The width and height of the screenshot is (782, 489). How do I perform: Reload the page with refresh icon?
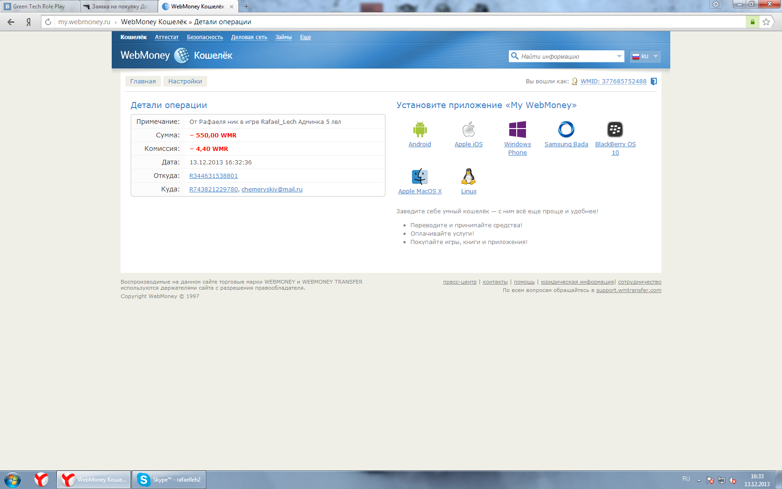pos(48,22)
